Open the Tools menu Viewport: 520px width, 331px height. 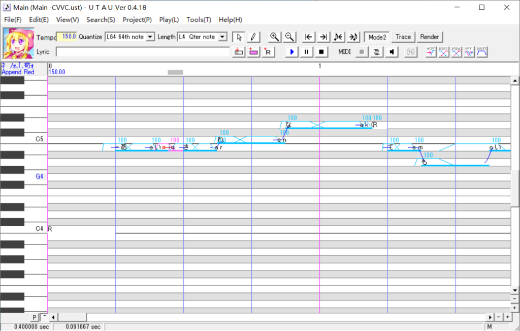199,20
